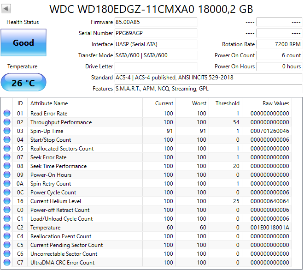Click status orb for Reallocation Event Count

[x=7, y=236]
